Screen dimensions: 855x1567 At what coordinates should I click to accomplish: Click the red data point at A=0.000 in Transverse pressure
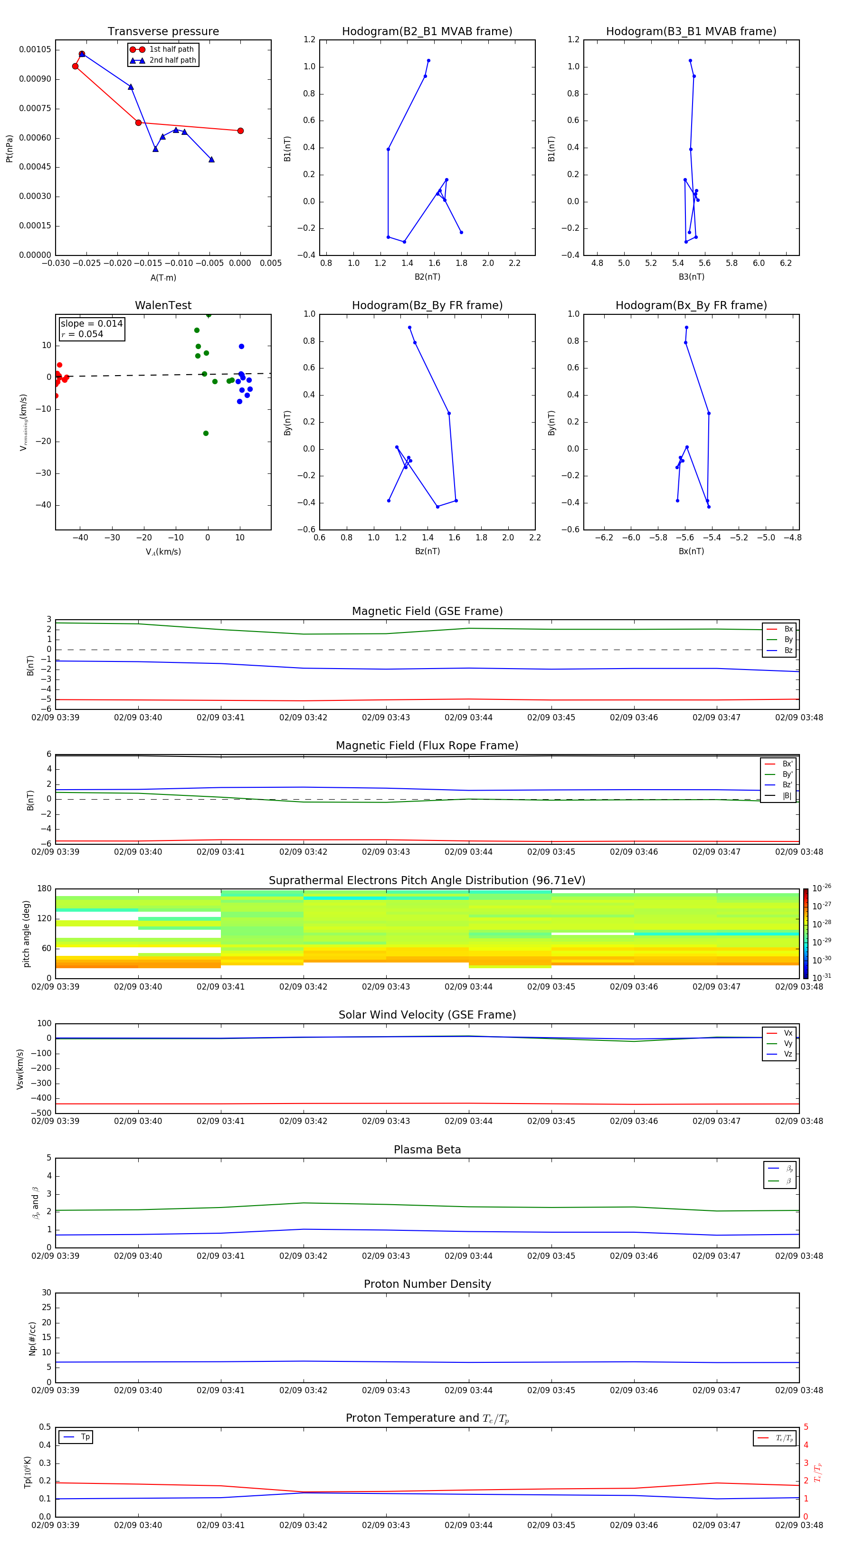(240, 131)
